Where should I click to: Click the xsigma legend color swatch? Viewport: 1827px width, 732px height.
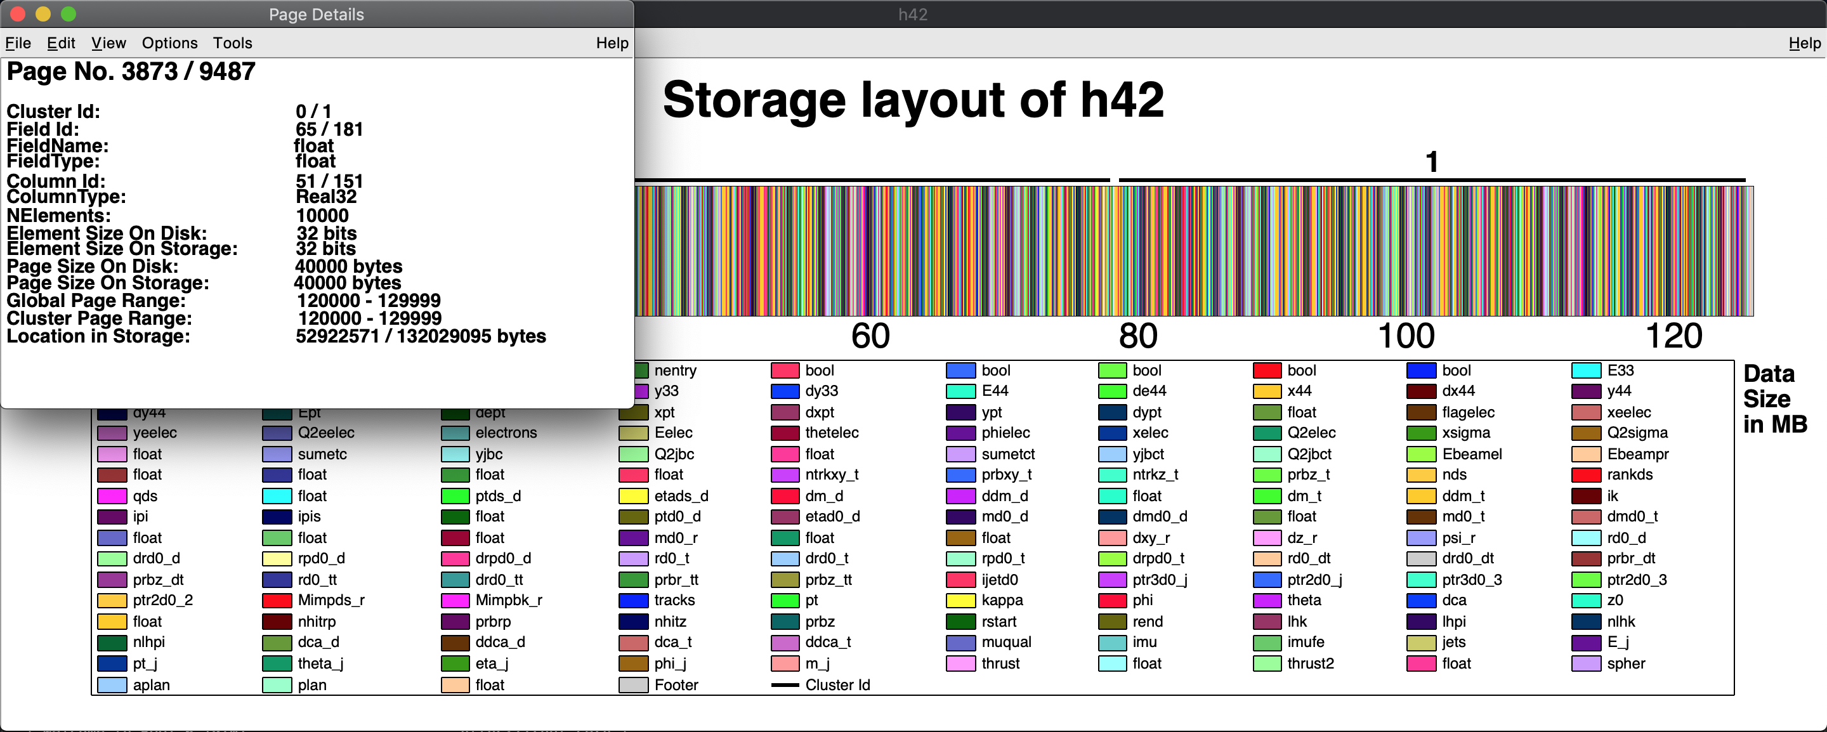coord(1421,433)
